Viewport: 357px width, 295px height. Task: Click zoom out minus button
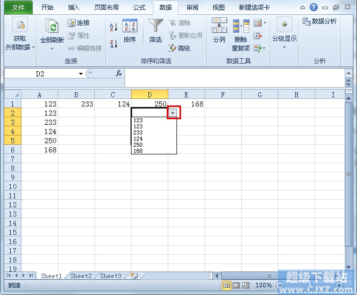(x=280, y=285)
